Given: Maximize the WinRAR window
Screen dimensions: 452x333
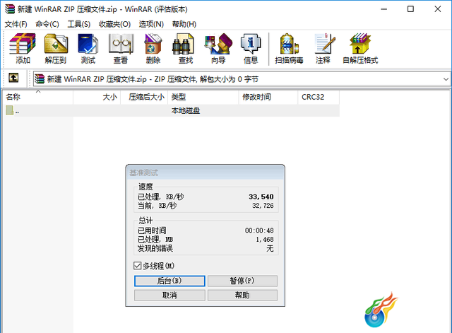Looking at the screenshot, I should [410, 9].
